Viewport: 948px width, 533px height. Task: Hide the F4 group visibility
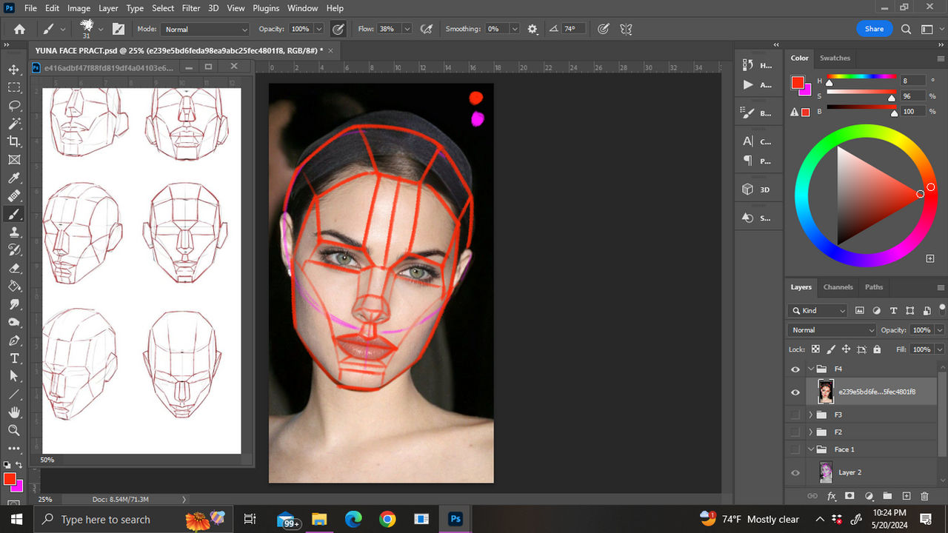(795, 369)
